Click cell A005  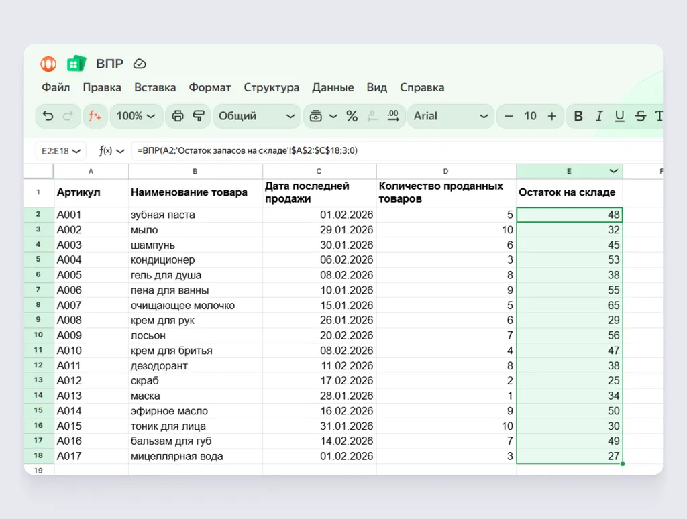click(x=91, y=275)
